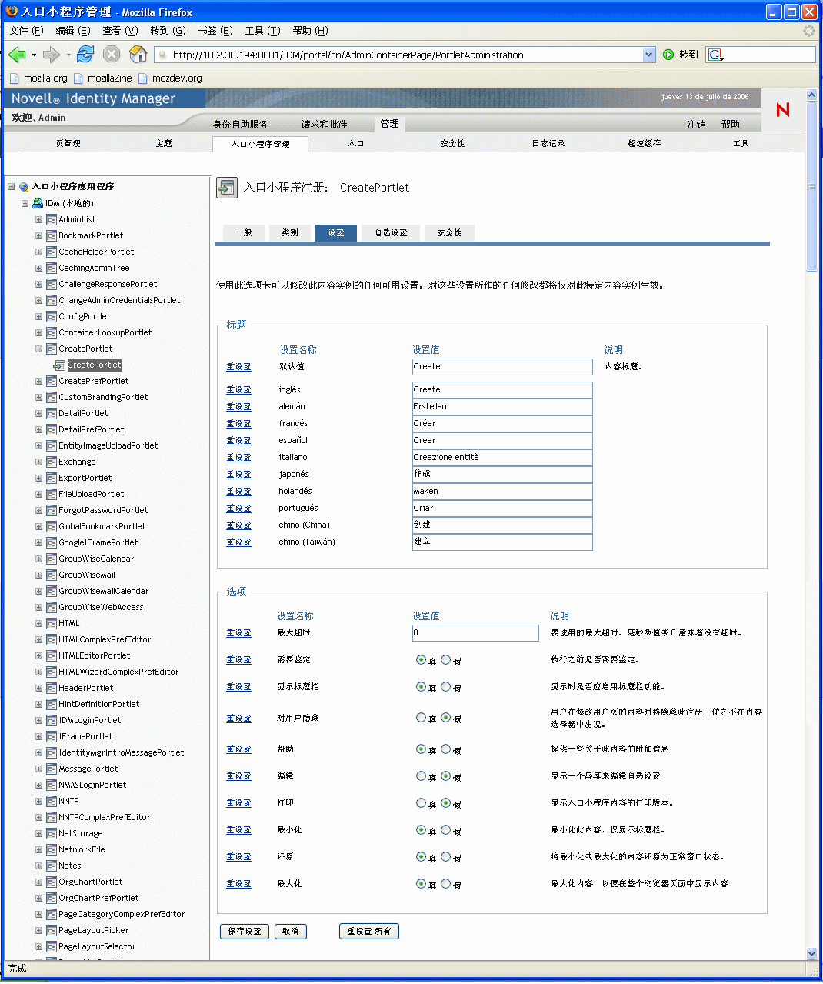Click the MessagePortlet icon in tree
Screen dimensions: 823x984
tap(52, 769)
